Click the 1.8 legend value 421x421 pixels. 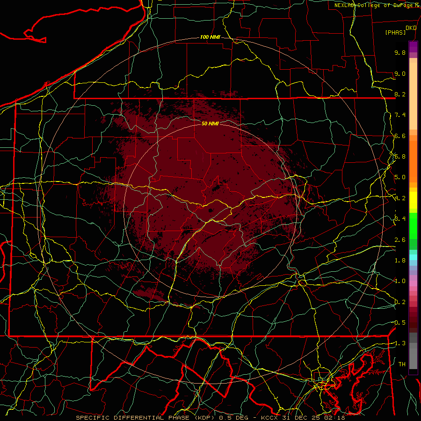click(x=400, y=261)
